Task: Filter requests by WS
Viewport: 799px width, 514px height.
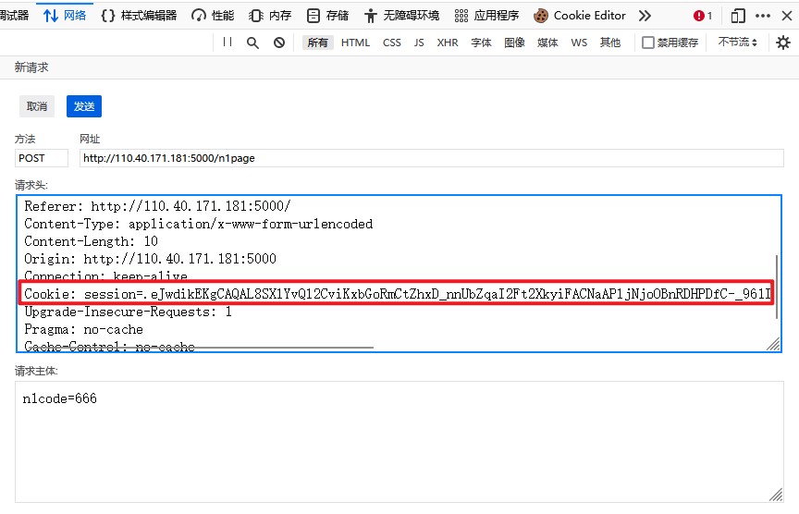Action: 579,43
